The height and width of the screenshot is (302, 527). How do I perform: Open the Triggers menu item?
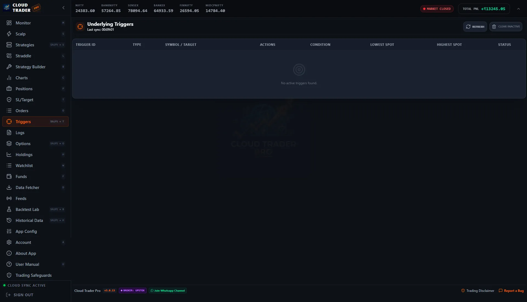point(35,122)
